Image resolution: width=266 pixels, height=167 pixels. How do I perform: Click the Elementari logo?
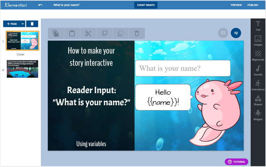point(16,5)
